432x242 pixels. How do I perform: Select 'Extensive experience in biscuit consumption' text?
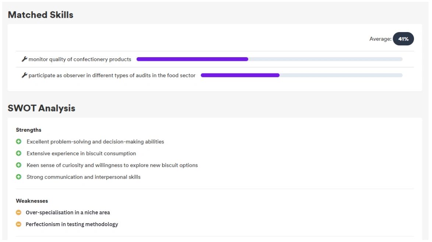(x=81, y=153)
